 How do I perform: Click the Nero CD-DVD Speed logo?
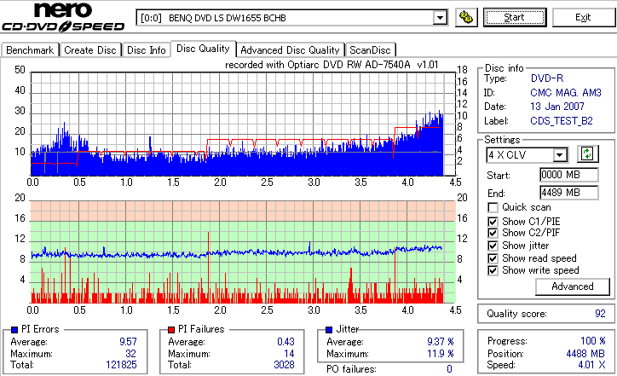click(x=63, y=17)
